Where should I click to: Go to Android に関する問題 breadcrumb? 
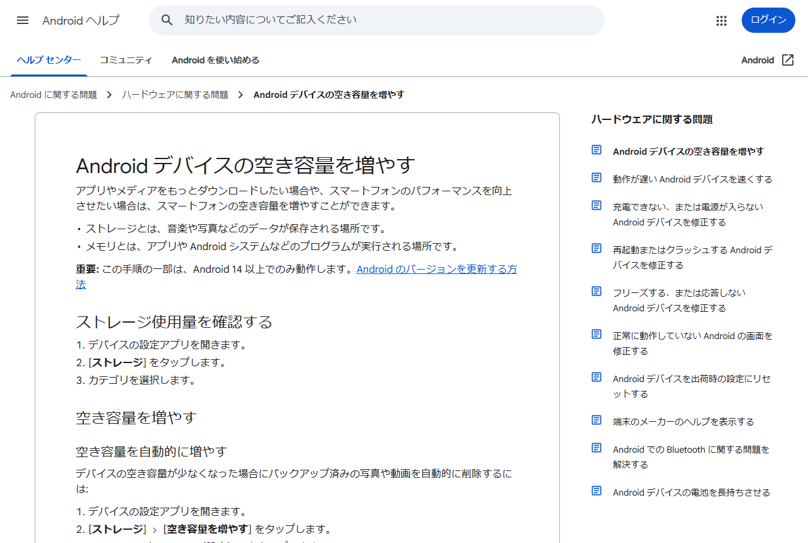click(54, 95)
